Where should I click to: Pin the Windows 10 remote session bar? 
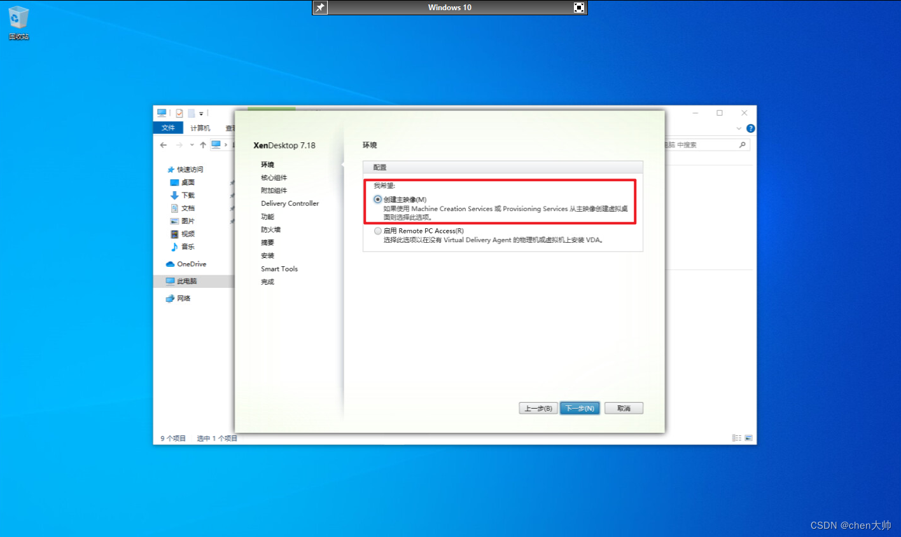[320, 8]
